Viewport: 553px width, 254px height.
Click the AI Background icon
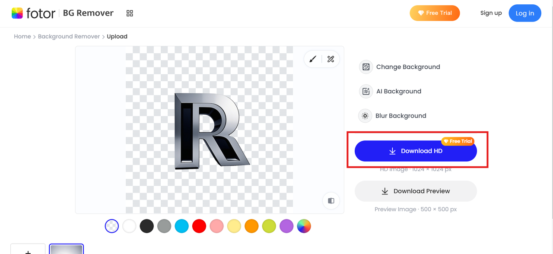pyautogui.click(x=366, y=91)
